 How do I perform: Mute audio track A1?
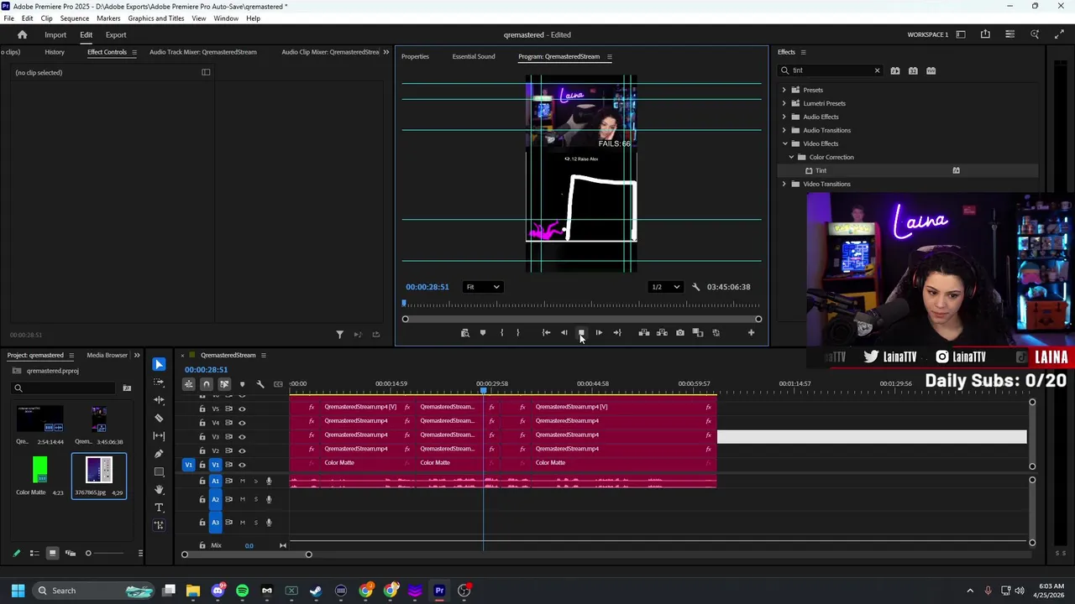tap(243, 482)
